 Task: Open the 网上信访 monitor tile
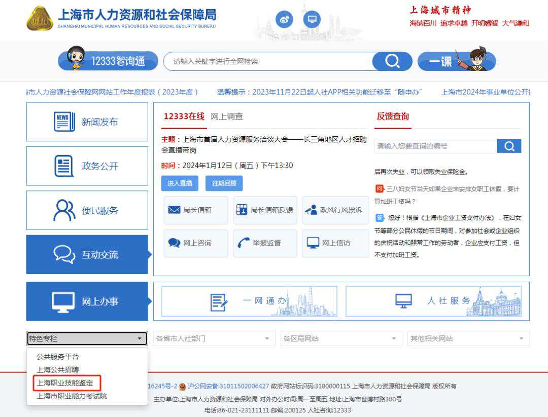tap(335, 243)
